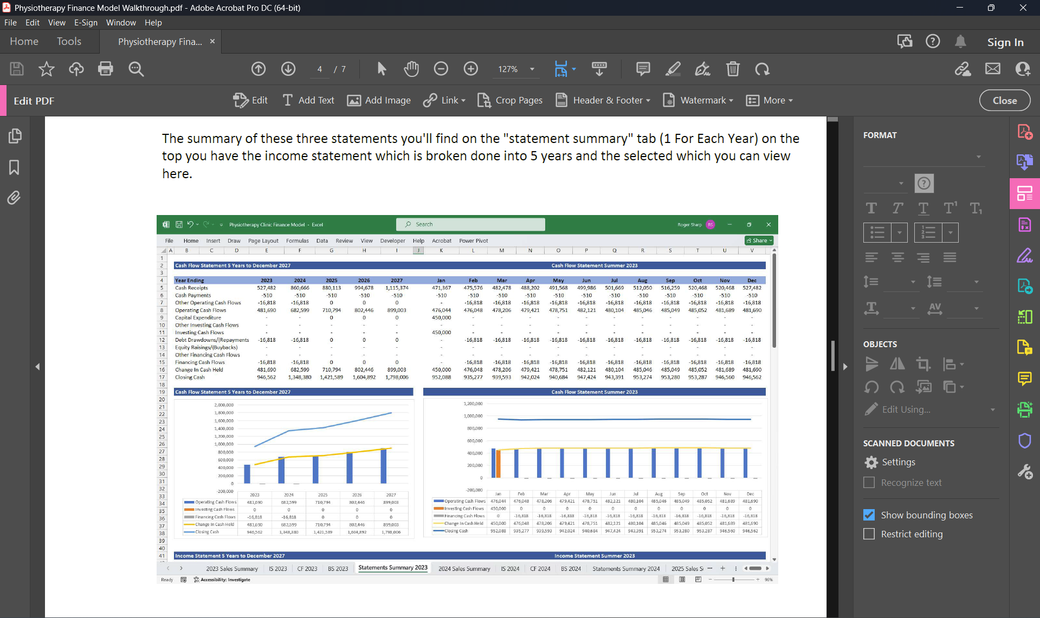The image size is (1040, 618).
Task: Zoom in with plus icon
Action: point(471,69)
